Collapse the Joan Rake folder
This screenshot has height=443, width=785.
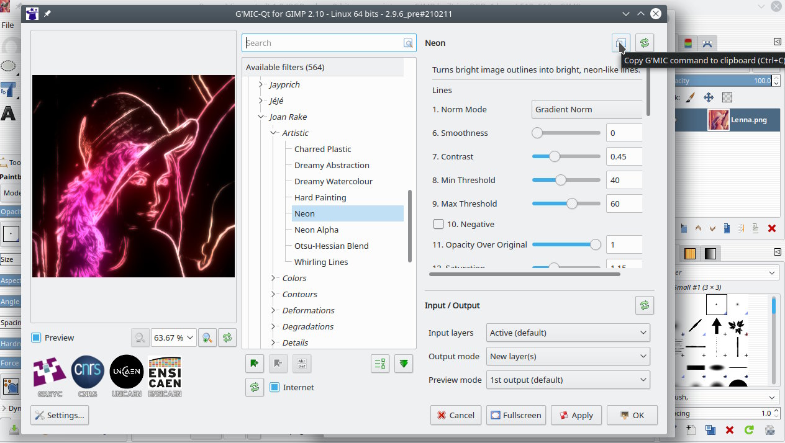coord(261,117)
